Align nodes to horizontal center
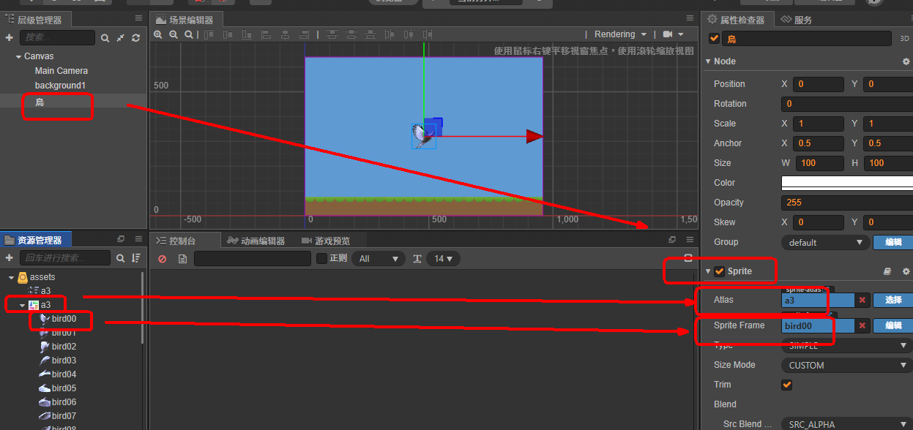The image size is (913, 430). click(284, 34)
